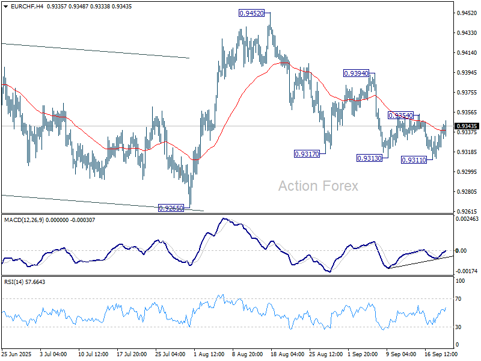Click the Action Forex watermark
The image size is (481, 361).
[x=318, y=187]
